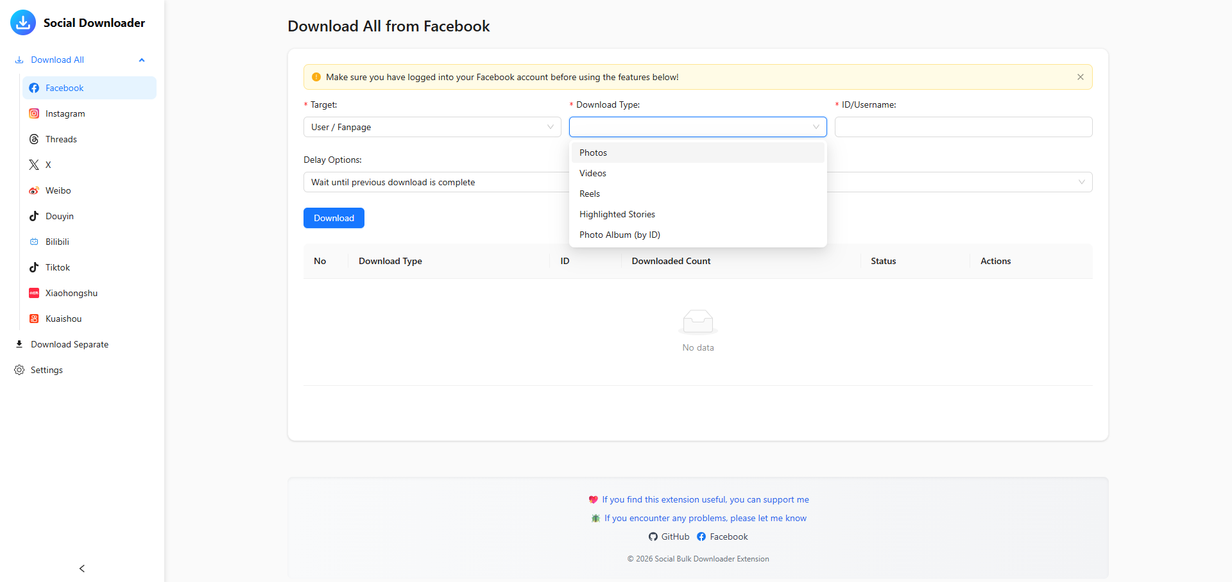Click the Social Downloader logo icon
This screenshot has width=1232, height=582.
[23, 22]
